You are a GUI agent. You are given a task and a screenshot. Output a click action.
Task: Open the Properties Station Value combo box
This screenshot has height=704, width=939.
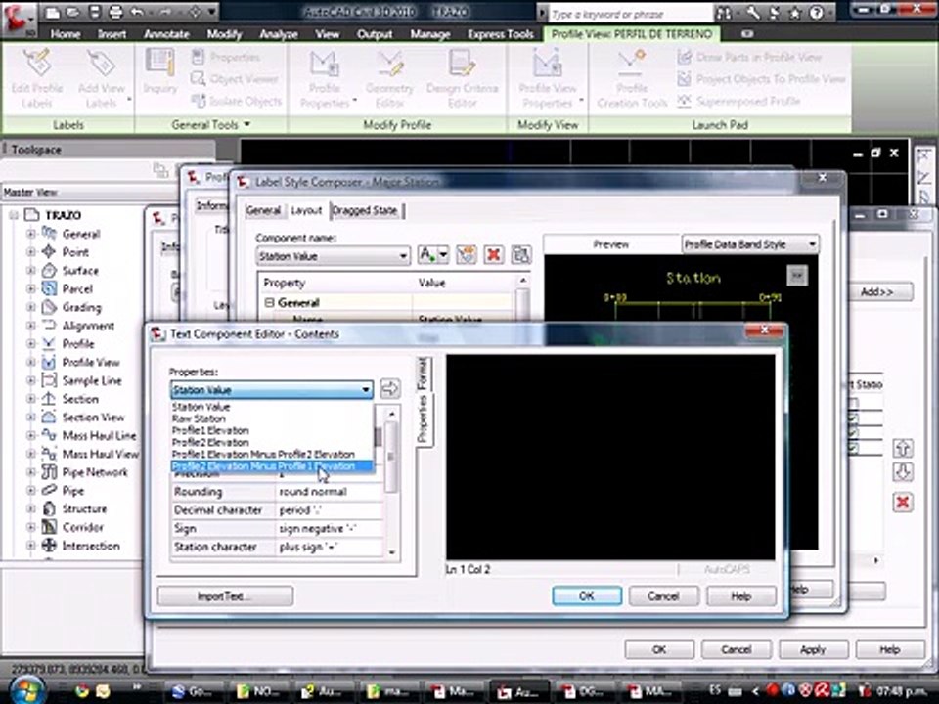271,390
